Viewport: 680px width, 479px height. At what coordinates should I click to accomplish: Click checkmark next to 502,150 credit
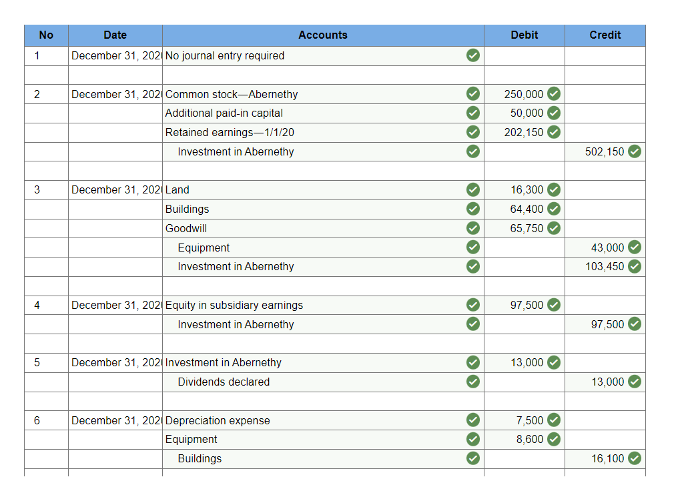point(634,151)
